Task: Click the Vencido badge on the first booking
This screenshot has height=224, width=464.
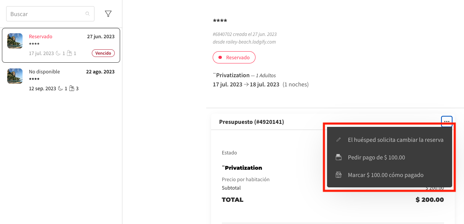Action: [x=103, y=53]
